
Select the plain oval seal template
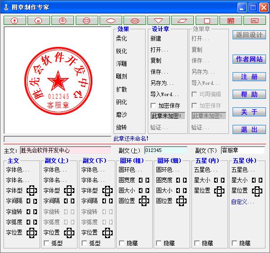click(111, 21)
